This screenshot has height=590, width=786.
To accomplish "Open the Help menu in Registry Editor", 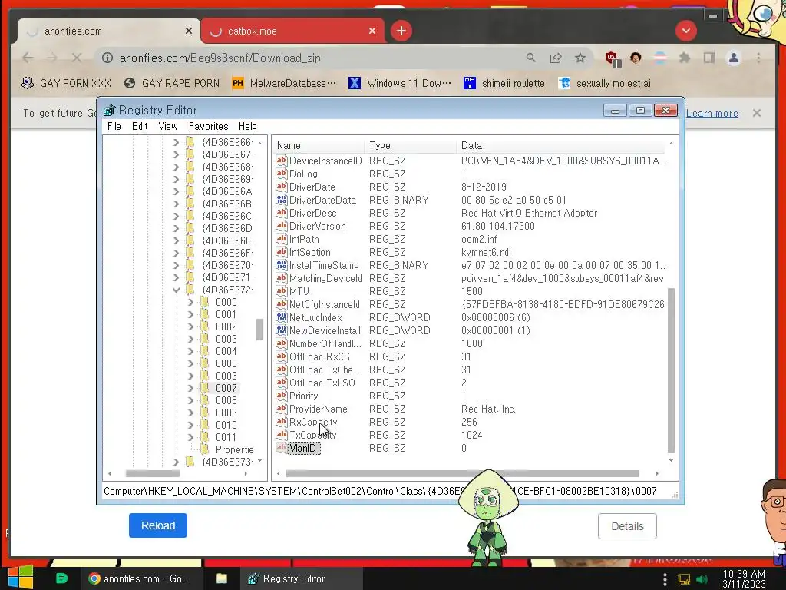I will tap(247, 127).
